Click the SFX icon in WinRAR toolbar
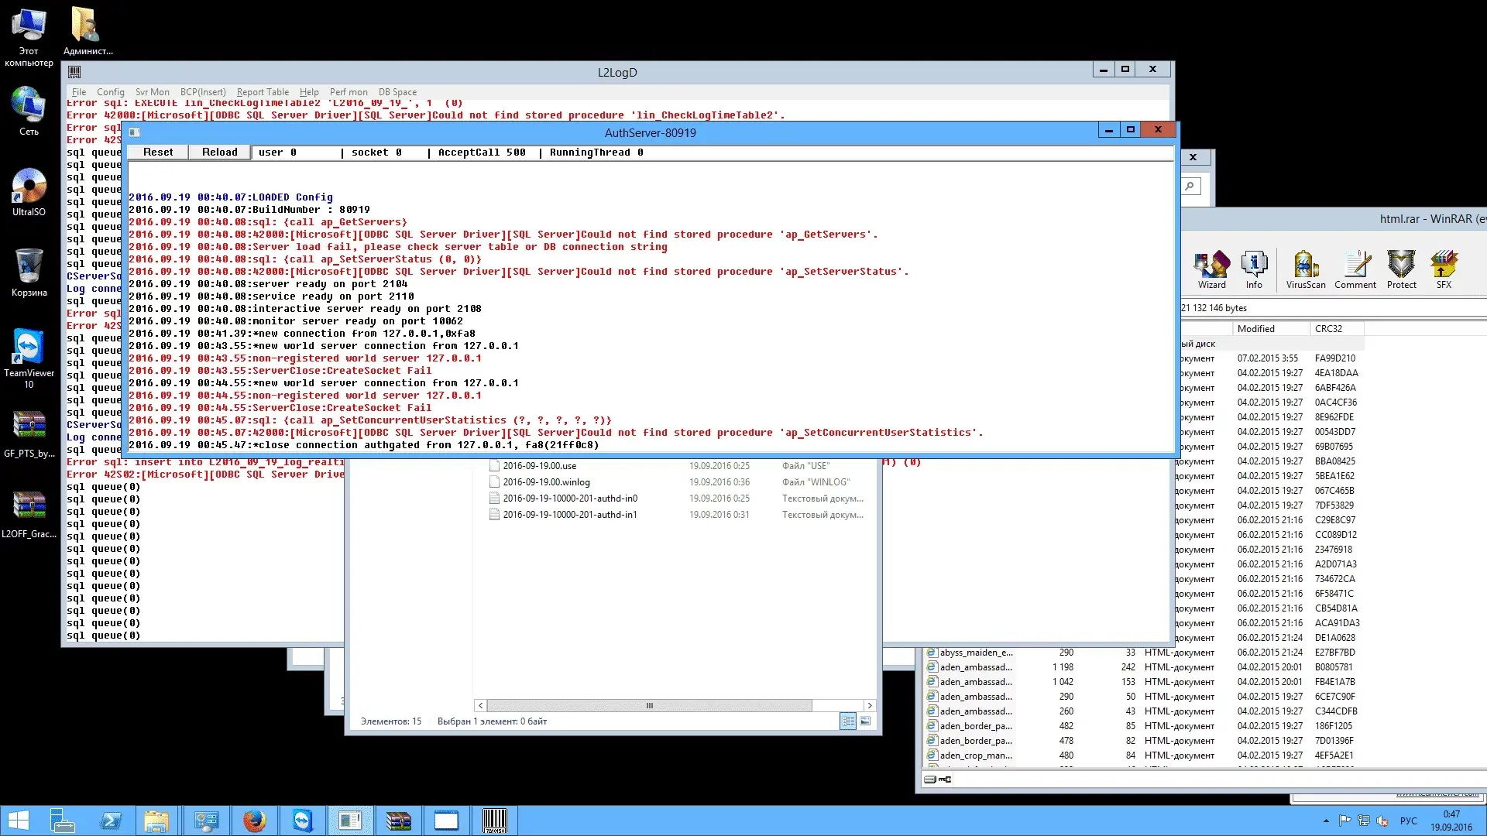The width and height of the screenshot is (1487, 836). click(x=1444, y=269)
